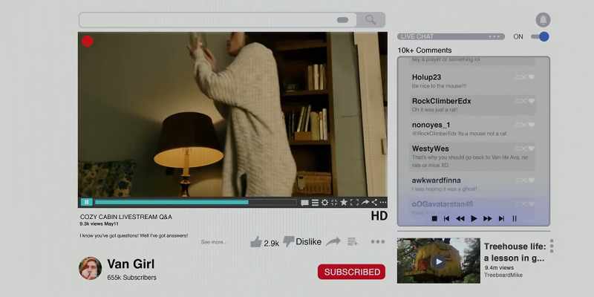Play the Treehouse life video thumbnail
Viewport: 594px width, 297px height.
[x=439, y=261]
